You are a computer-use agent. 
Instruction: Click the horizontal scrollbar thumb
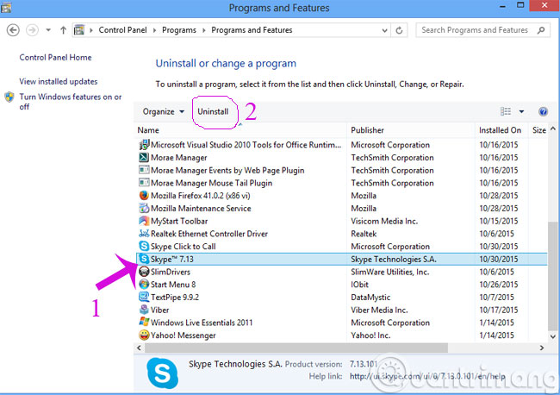pyautogui.click(x=296, y=348)
